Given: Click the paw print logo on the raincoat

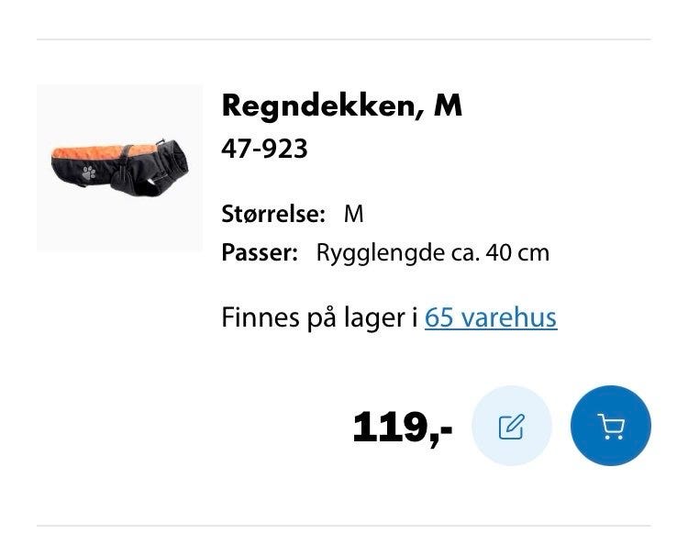Looking at the screenshot, I should (89, 172).
